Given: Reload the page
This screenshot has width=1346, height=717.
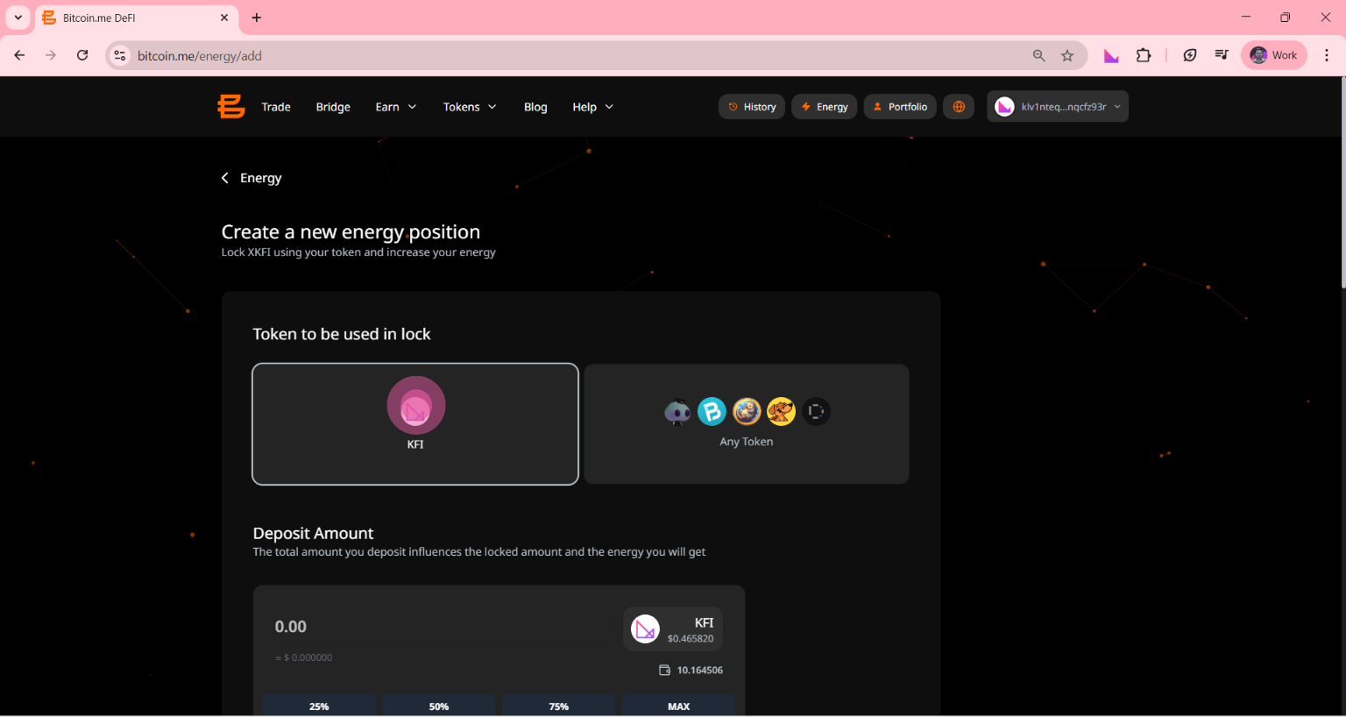Looking at the screenshot, I should point(82,55).
